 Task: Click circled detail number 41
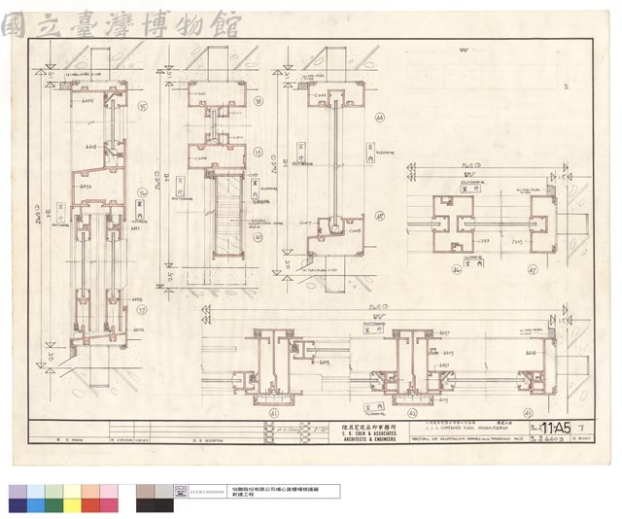[274, 413]
